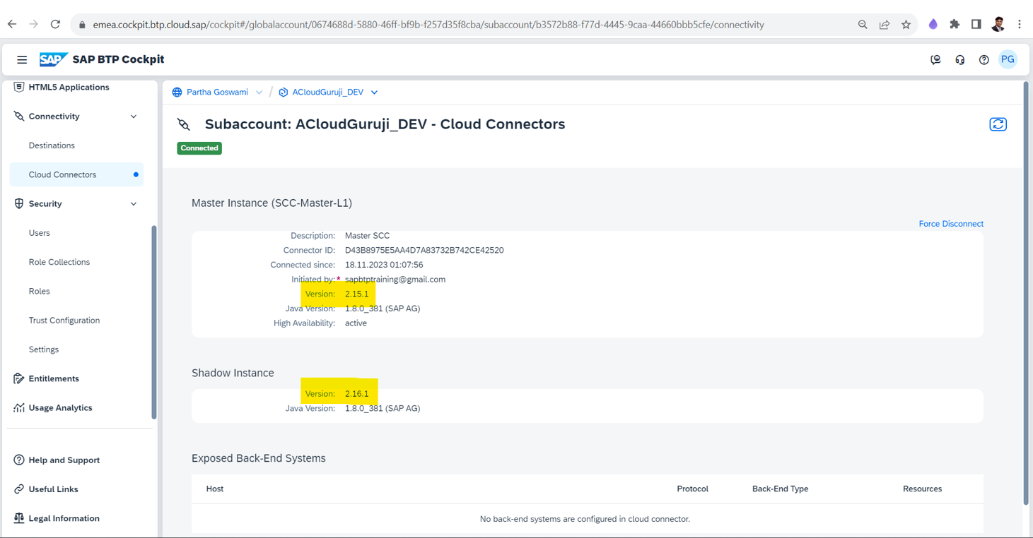The width and height of the screenshot is (1033, 538).
Task: Click the browser address bar URL
Action: 428,25
